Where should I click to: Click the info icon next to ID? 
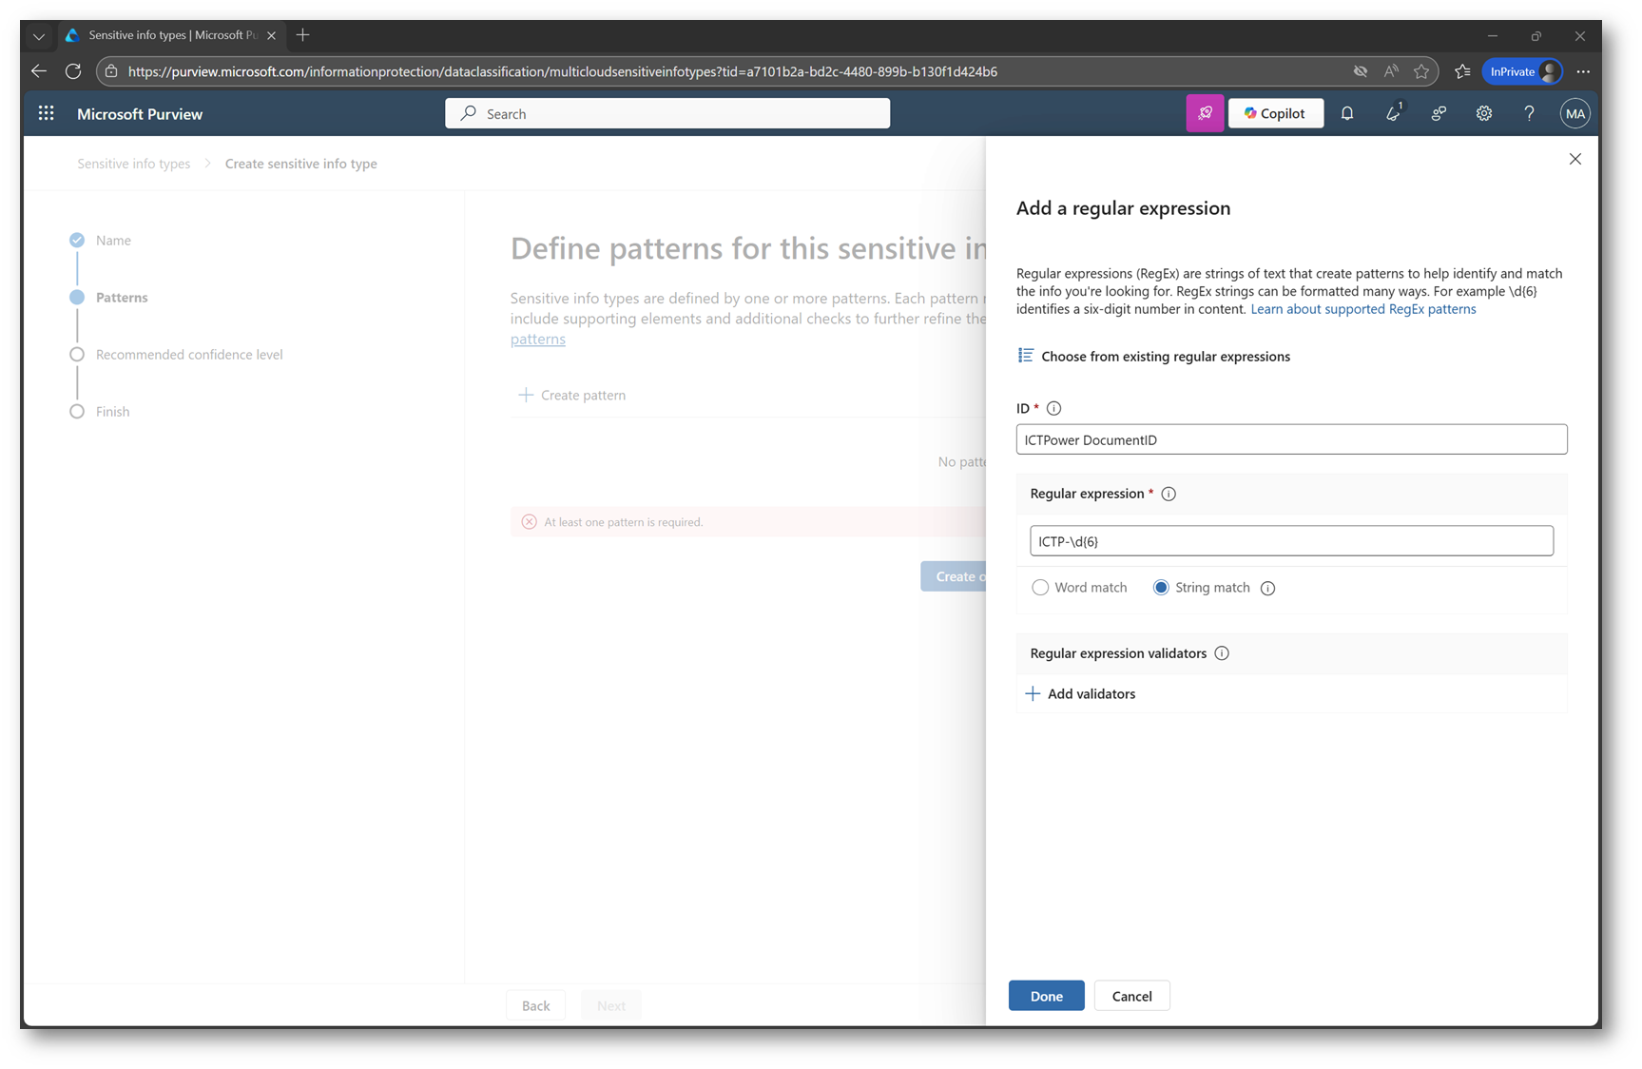(x=1053, y=408)
